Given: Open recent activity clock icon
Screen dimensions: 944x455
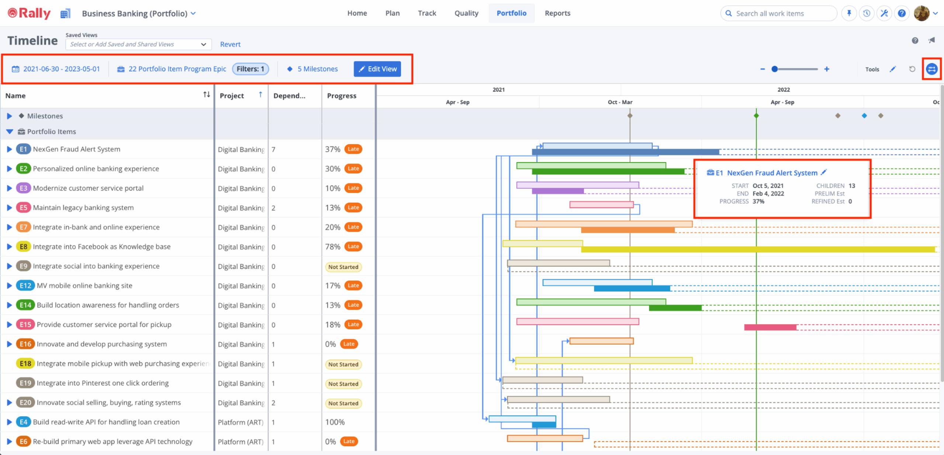Looking at the screenshot, I should tap(867, 13).
